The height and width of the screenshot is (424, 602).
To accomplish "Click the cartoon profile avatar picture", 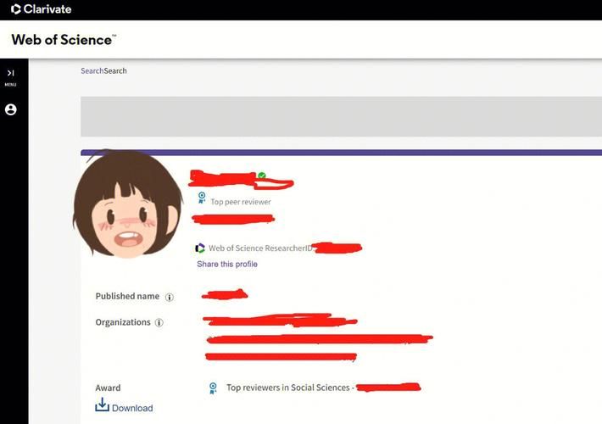I will click(128, 204).
